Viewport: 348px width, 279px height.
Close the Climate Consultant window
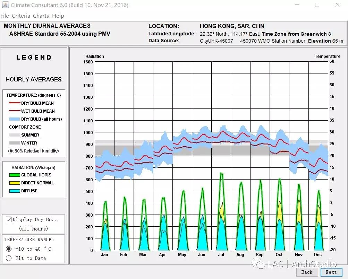(338, 5)
